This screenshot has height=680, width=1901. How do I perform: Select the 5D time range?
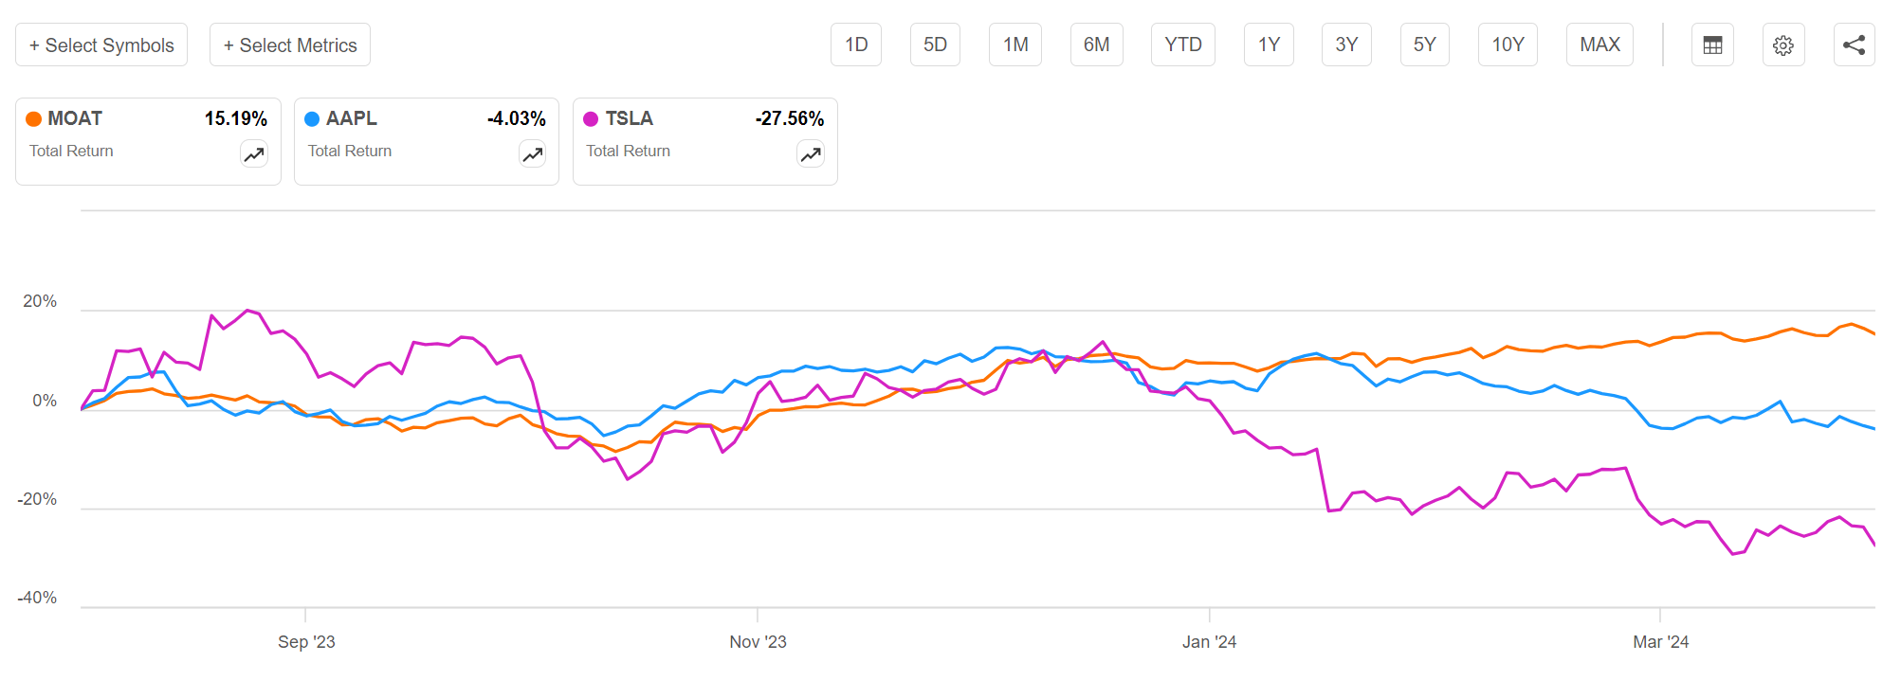click(x=935, y=45)
